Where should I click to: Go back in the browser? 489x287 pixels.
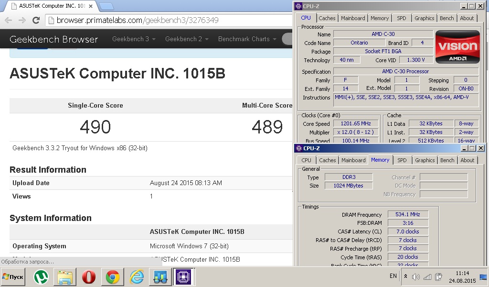pos(9,20)
